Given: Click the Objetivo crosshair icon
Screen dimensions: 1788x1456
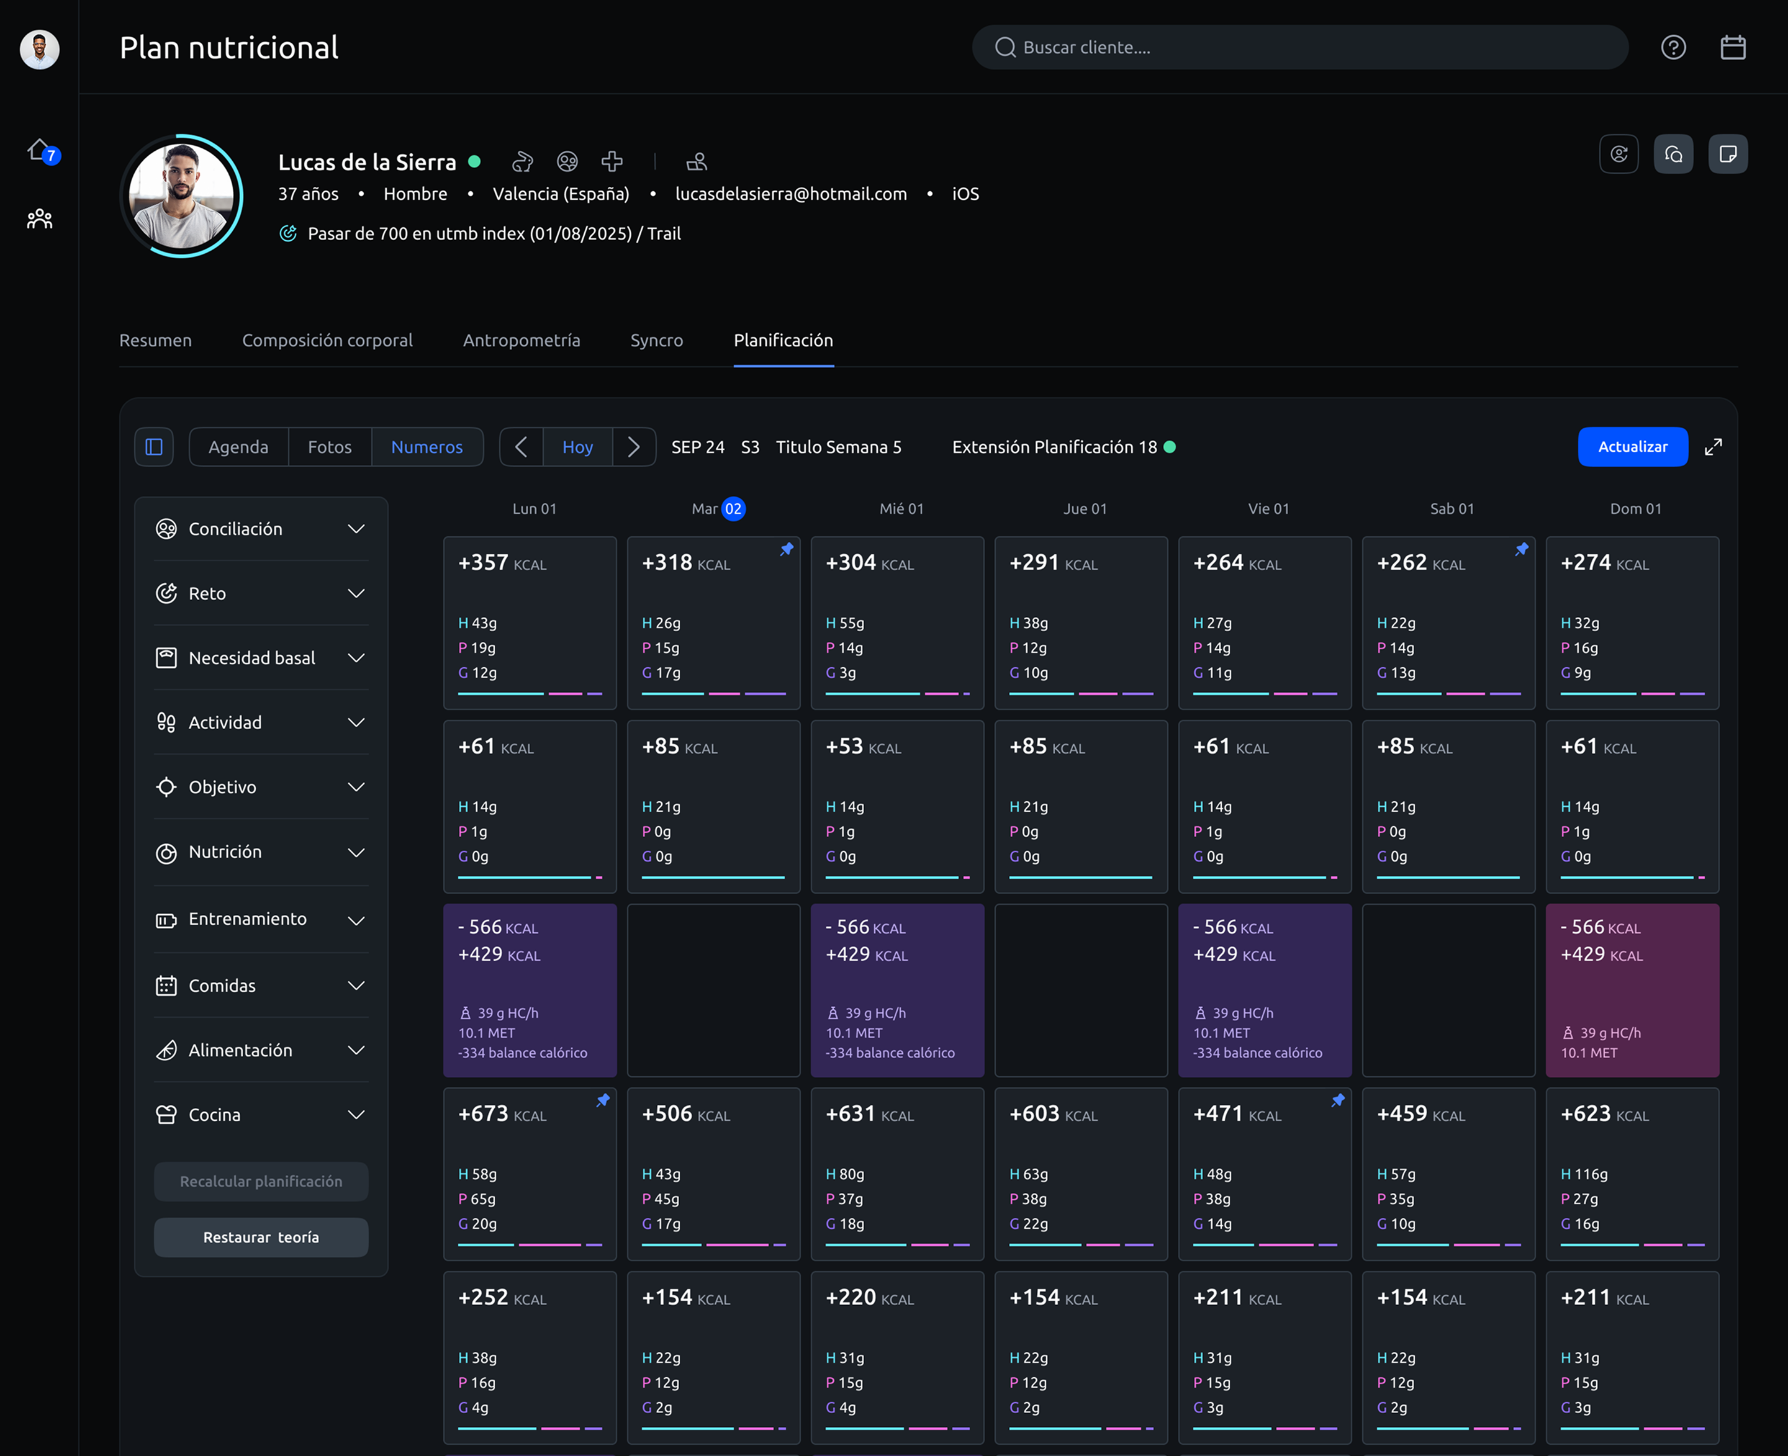Looking at the screenshot, I should 166,787.
